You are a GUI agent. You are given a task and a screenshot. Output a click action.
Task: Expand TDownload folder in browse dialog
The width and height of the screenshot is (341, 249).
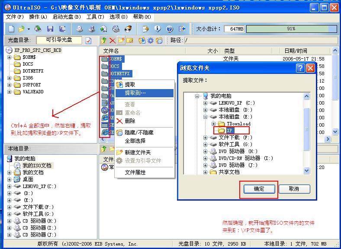coord(214,124)
